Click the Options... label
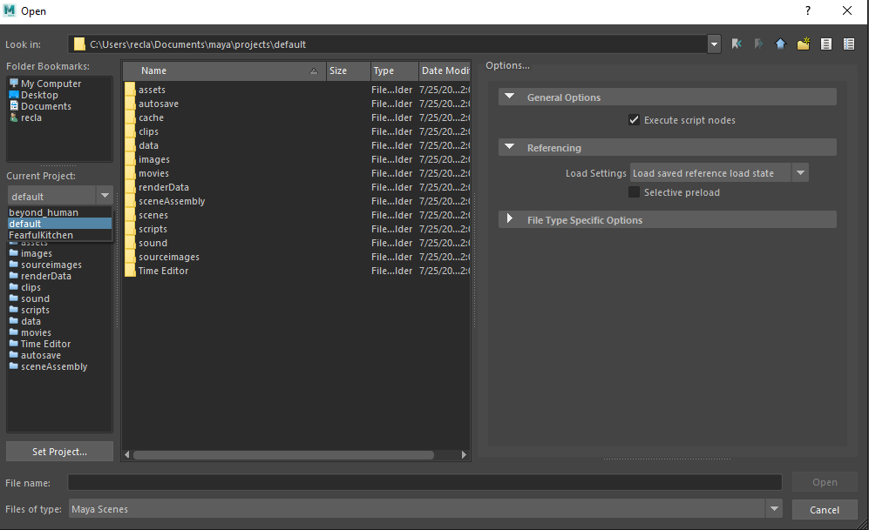This screenshot has width=869, height=530. point(507,65)
